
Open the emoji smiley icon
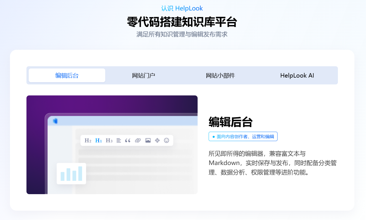[166, 140]
